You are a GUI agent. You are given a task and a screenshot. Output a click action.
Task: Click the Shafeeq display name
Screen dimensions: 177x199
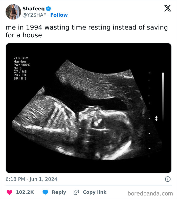tap(33, 9)
